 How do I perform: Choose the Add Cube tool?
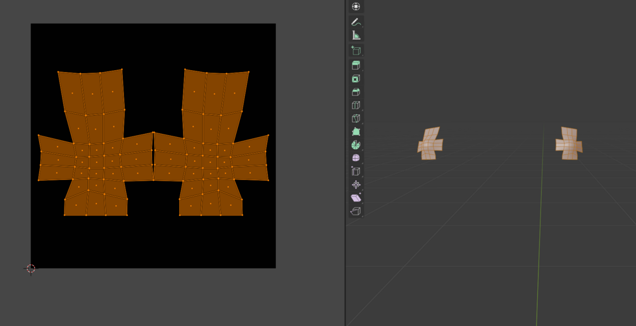point(356,51)
